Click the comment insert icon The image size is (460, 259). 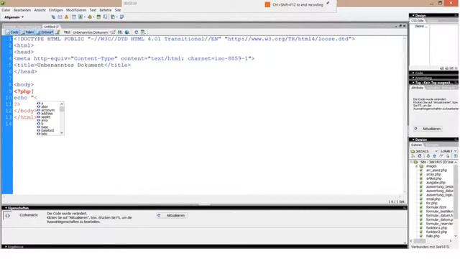[x=105, y=17]
